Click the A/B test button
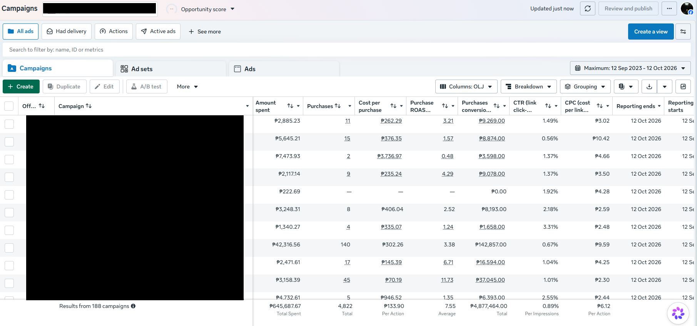The image size is (697, 326). (x=147, y=86)
